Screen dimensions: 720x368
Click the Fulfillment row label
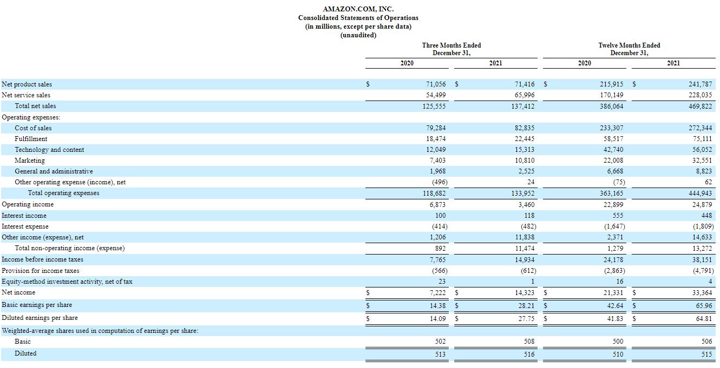coord(31,139)
